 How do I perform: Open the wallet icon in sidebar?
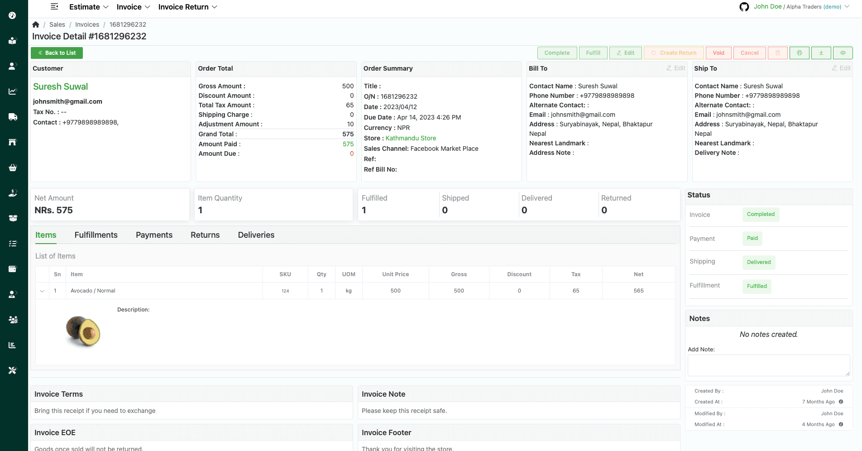[x=13, y=269]
